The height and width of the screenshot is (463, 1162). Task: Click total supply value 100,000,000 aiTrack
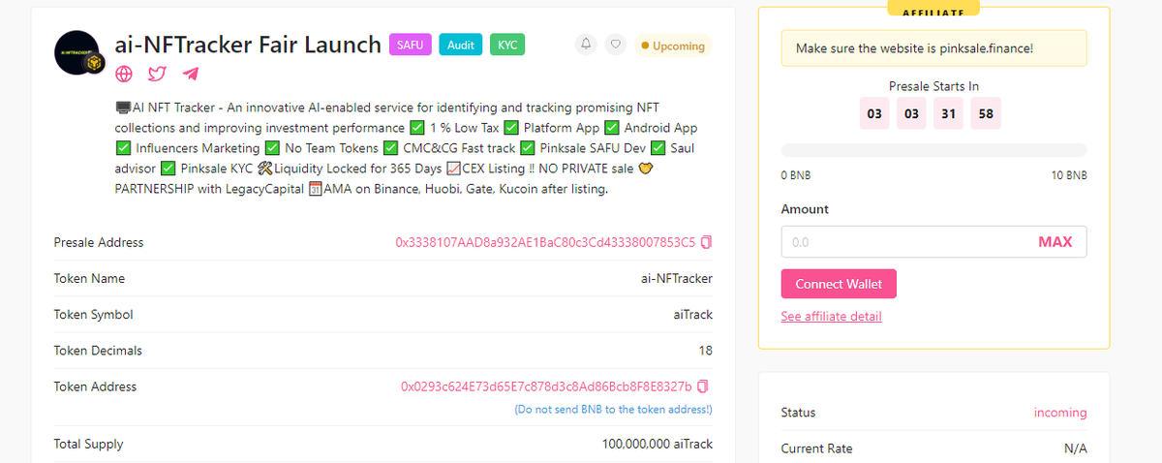point(657,445)
